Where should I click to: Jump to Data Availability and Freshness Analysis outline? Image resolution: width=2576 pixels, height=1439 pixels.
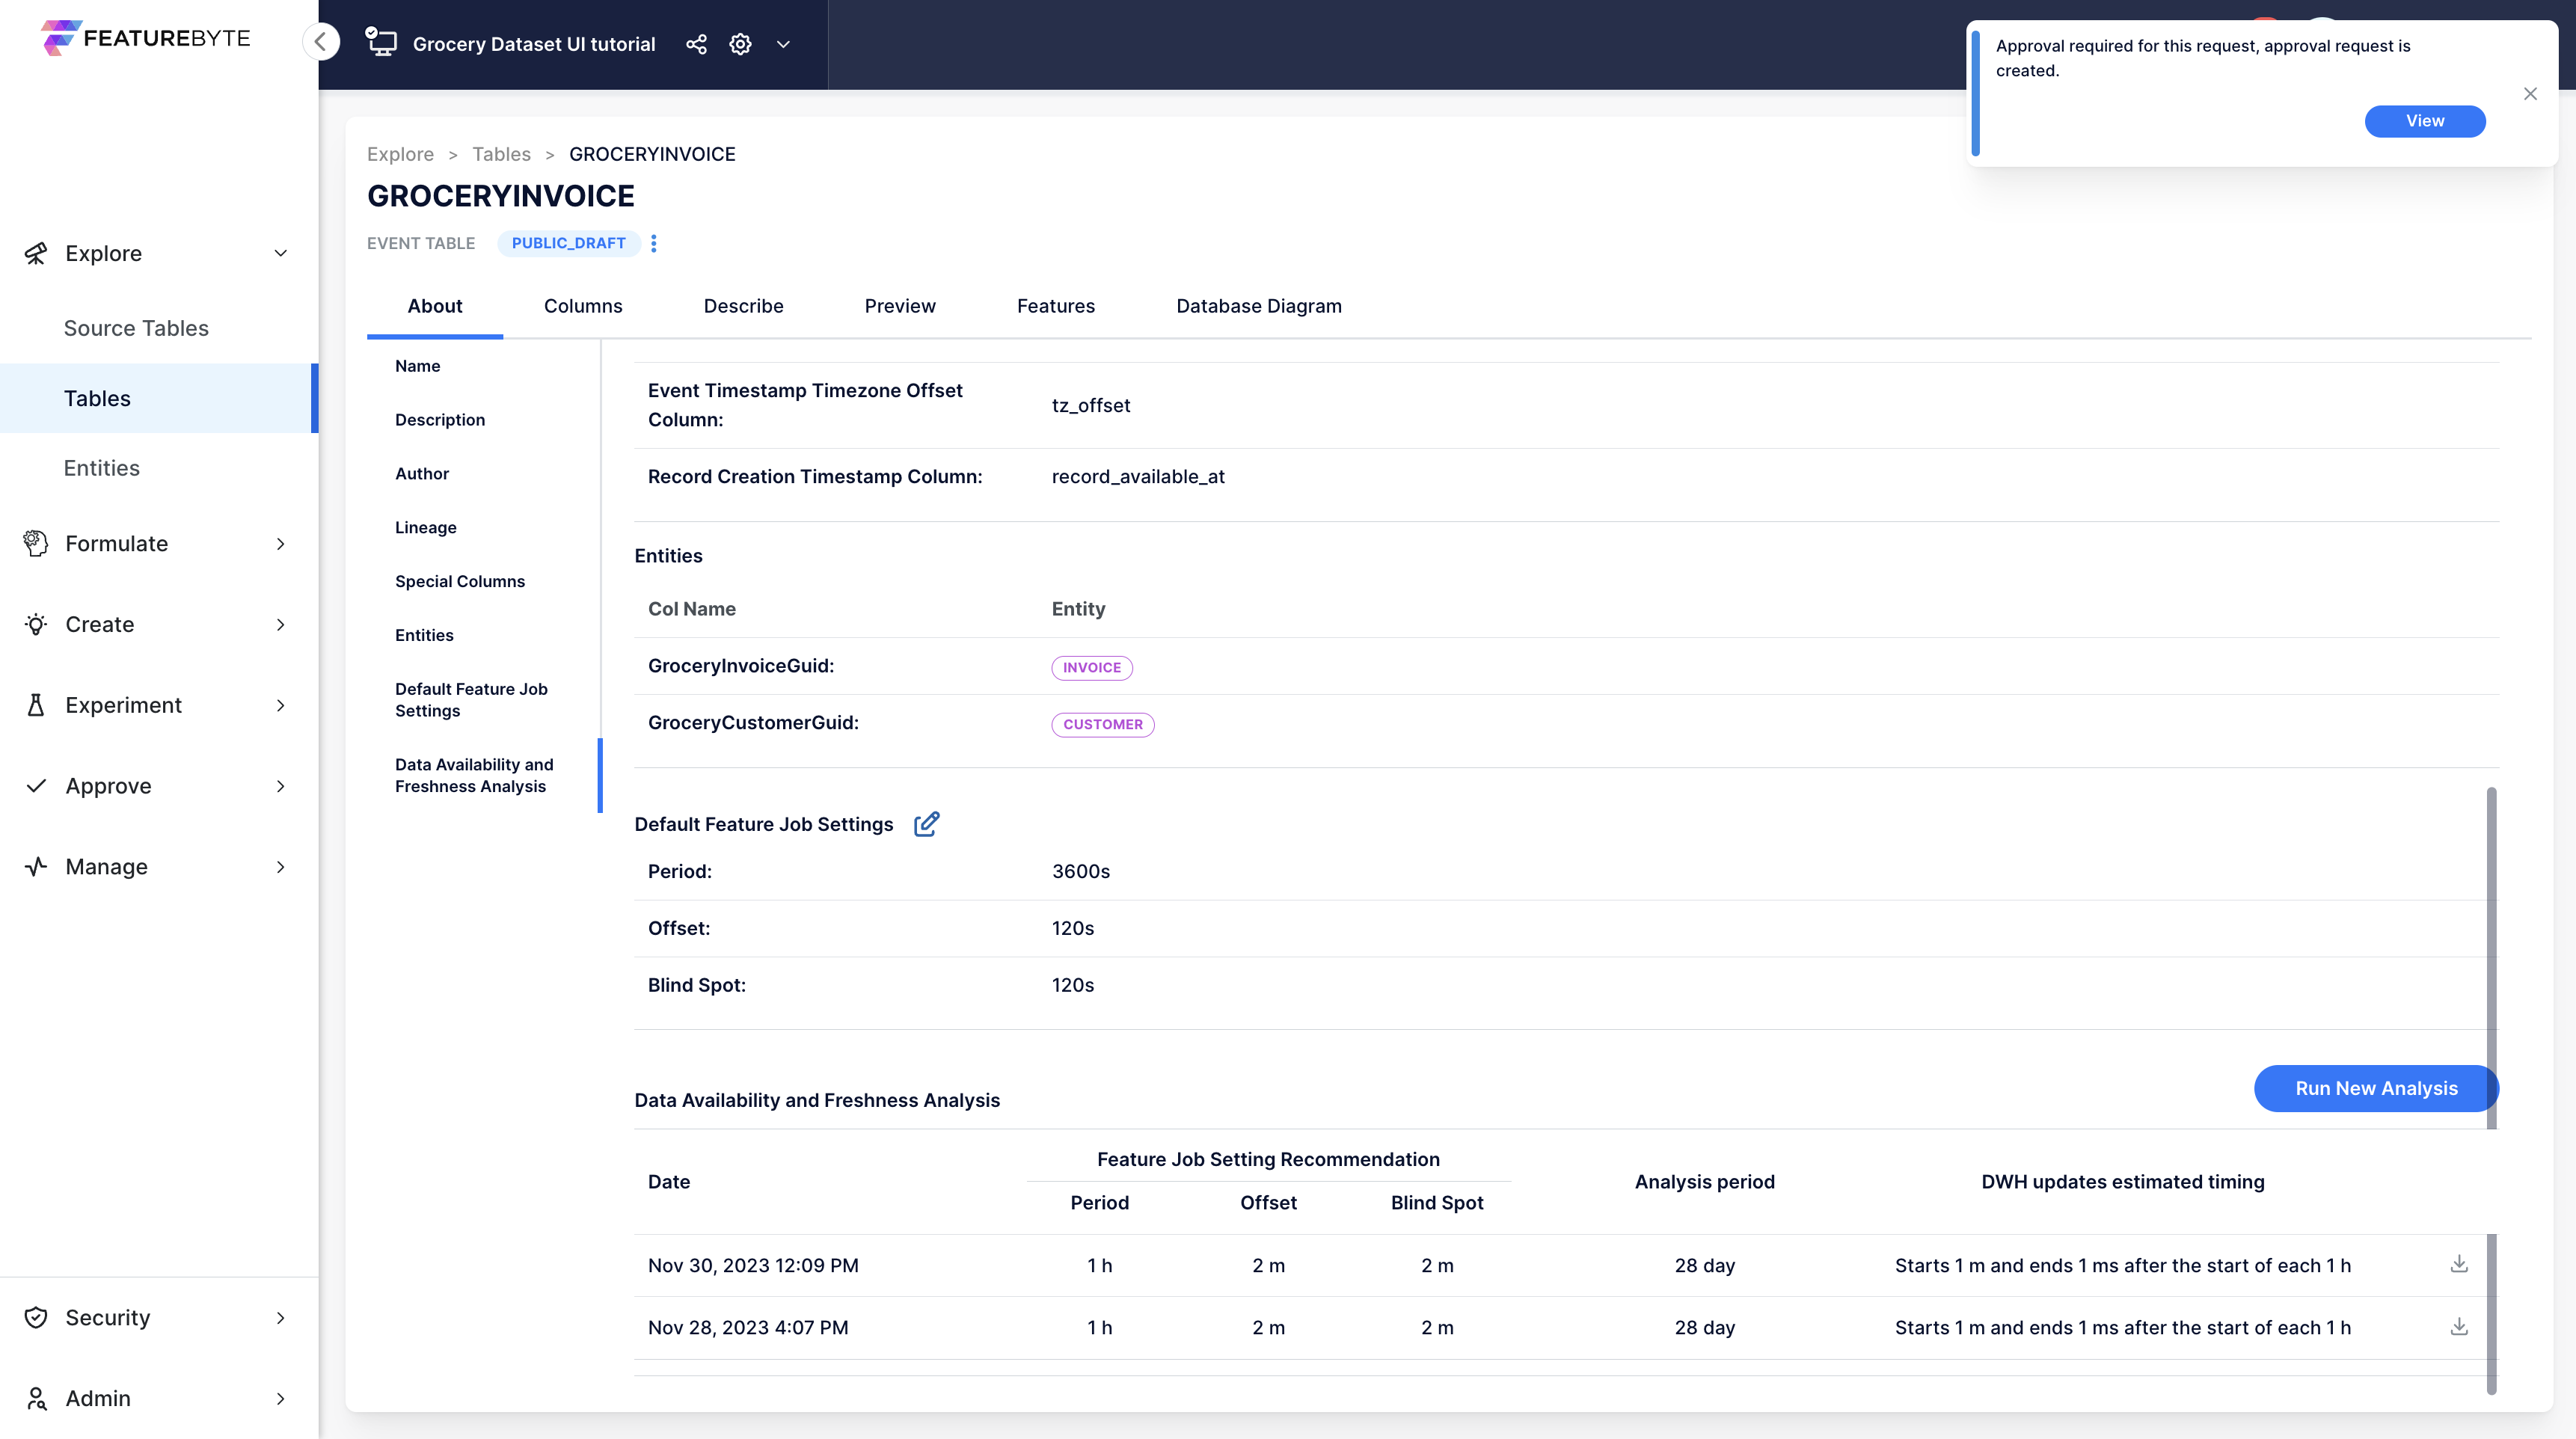click(474, 775)
